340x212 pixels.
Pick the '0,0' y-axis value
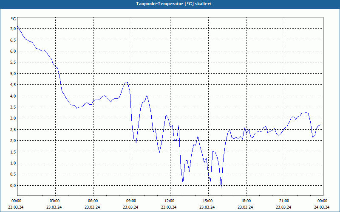tap(14, 185)
